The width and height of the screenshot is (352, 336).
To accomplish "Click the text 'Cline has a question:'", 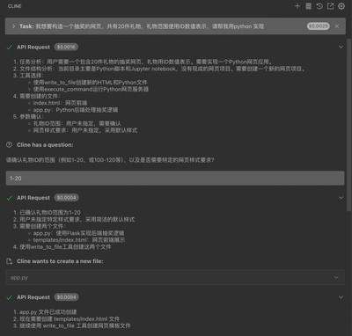I will [45, 145].
